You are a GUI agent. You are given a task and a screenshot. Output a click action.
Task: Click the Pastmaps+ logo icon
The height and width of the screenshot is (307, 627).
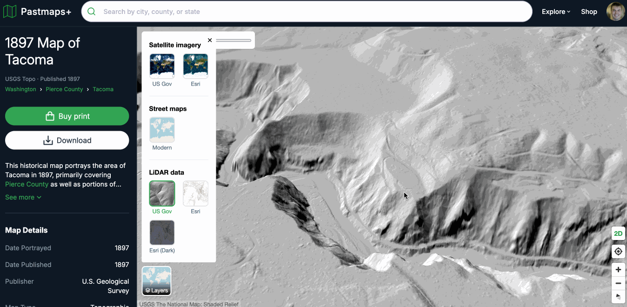(10, 12)
